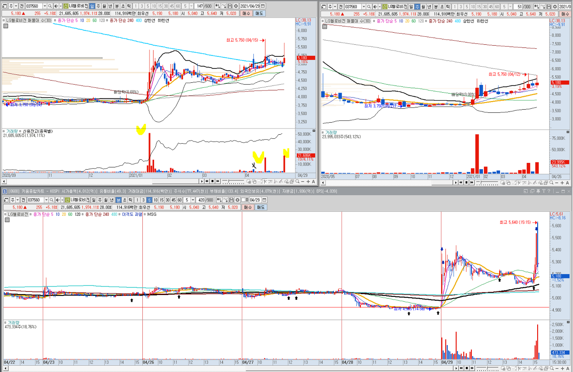Open speaker options dropdown arrow in weekly chart

click(x=380, y=7)
